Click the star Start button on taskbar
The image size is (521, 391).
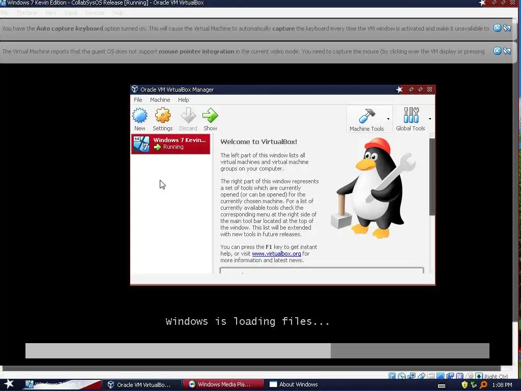[9, 384]
